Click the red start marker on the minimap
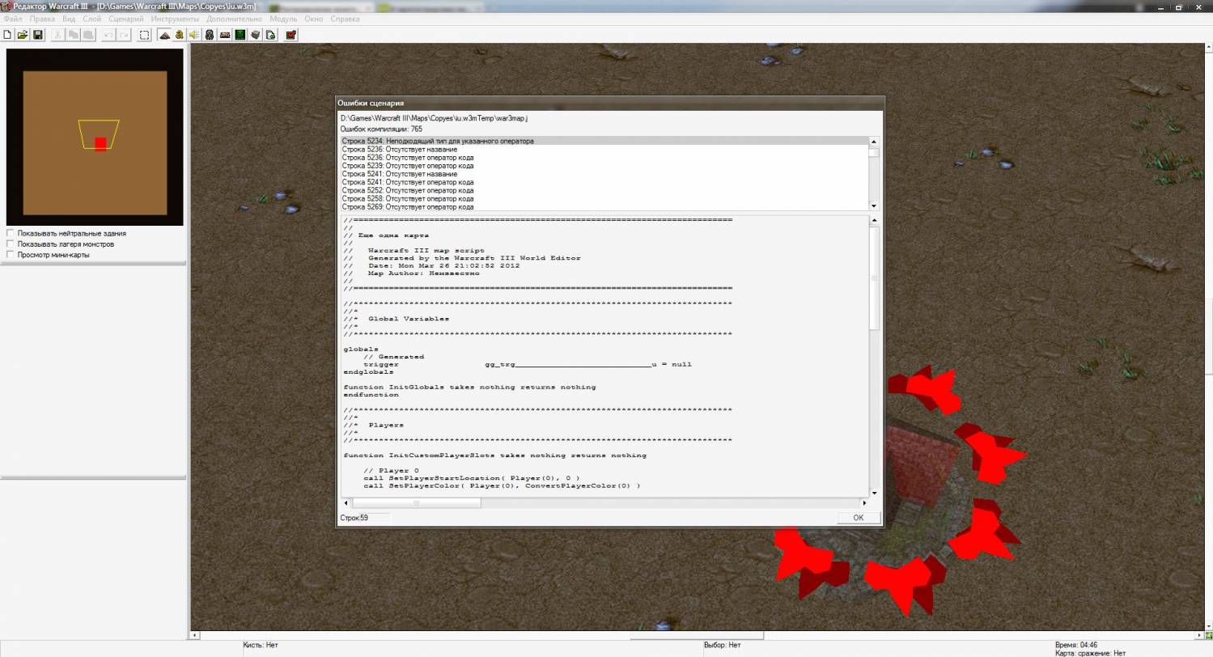The image size is (1213, 657). point(100,144)
